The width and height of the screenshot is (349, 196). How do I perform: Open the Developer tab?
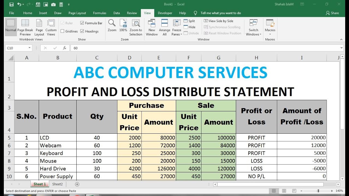click(x=165, y=13)
